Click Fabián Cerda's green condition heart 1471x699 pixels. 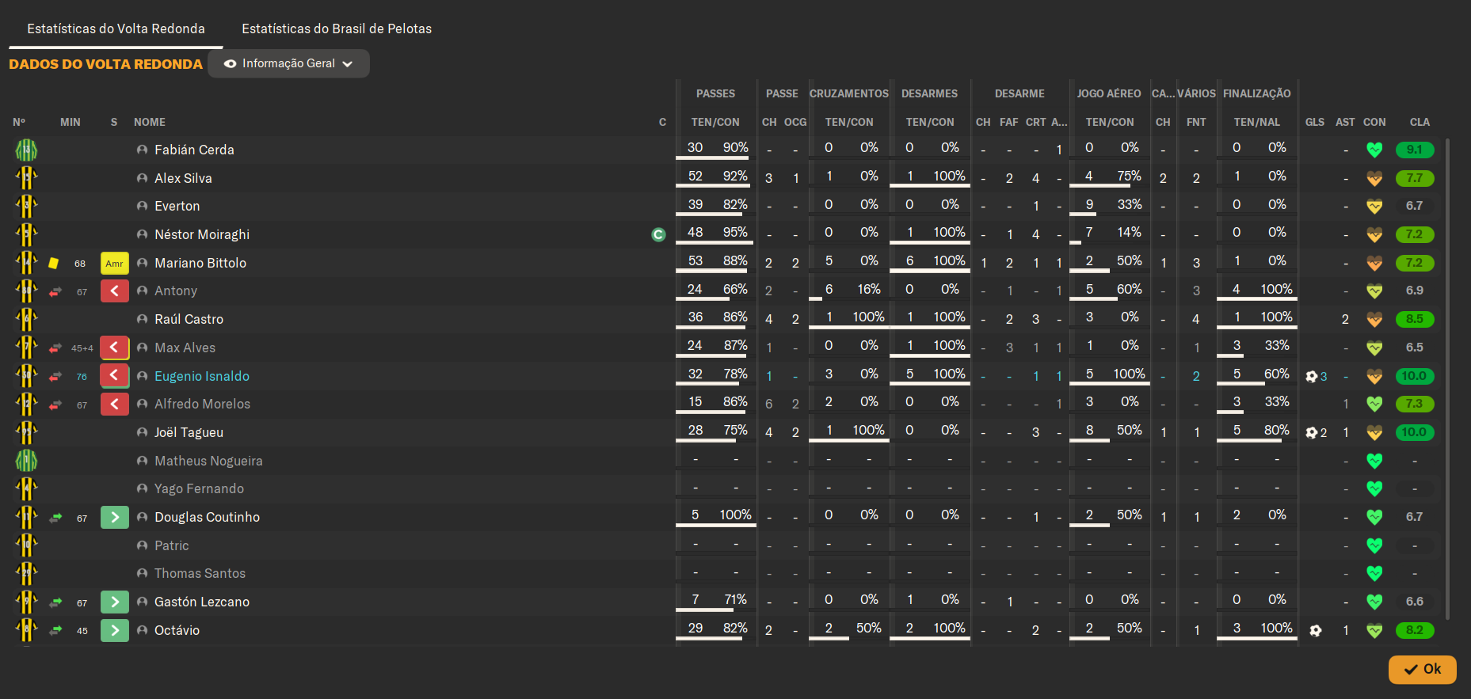point(1374,149)
